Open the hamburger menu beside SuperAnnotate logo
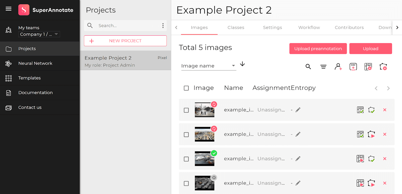402x194 pixels. pos(9,9)
